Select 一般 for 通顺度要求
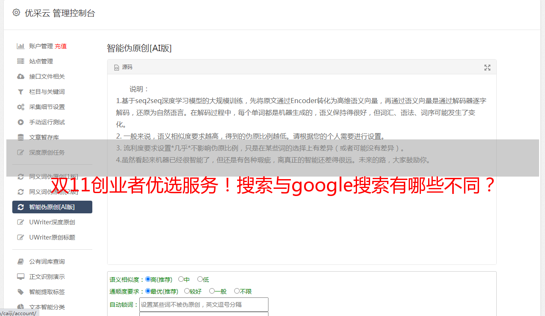 [x=212, y=291]
